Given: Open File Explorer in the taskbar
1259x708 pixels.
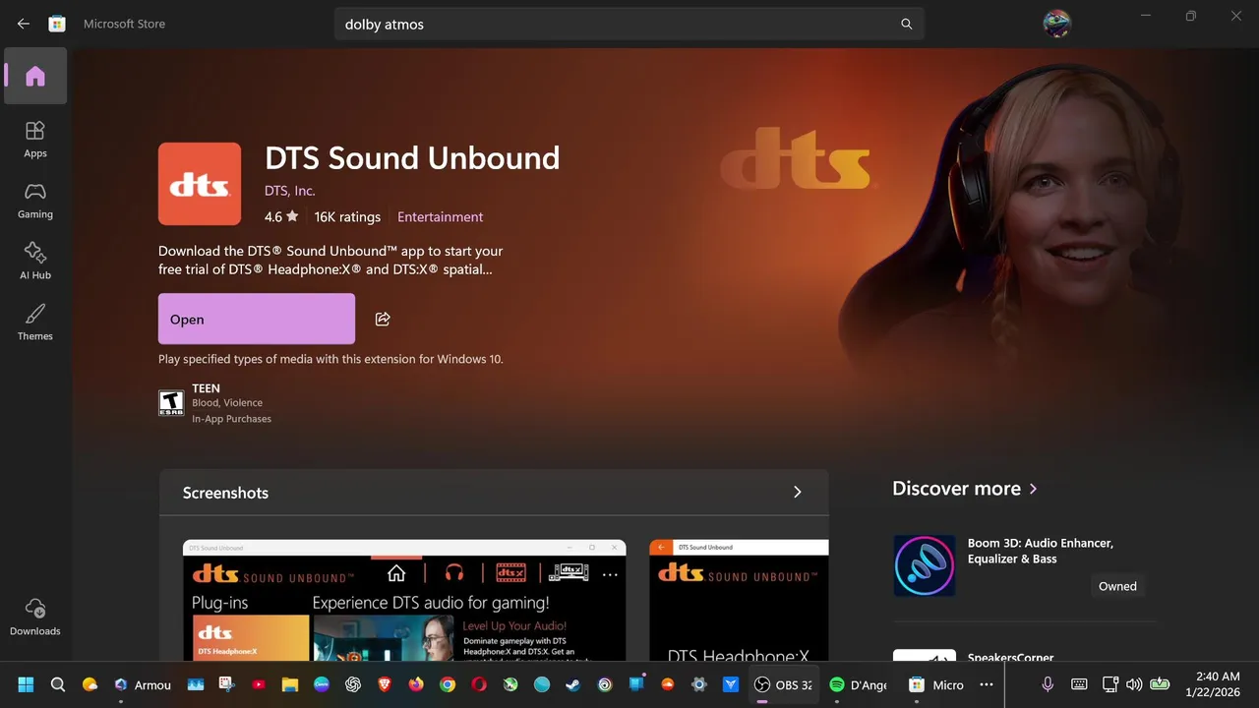Looking at the screenshot, I should (289, 684).
